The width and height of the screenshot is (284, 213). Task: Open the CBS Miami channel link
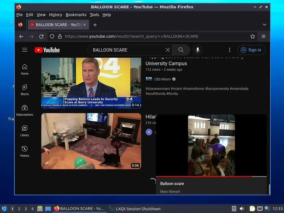click(x=163, y=79)
